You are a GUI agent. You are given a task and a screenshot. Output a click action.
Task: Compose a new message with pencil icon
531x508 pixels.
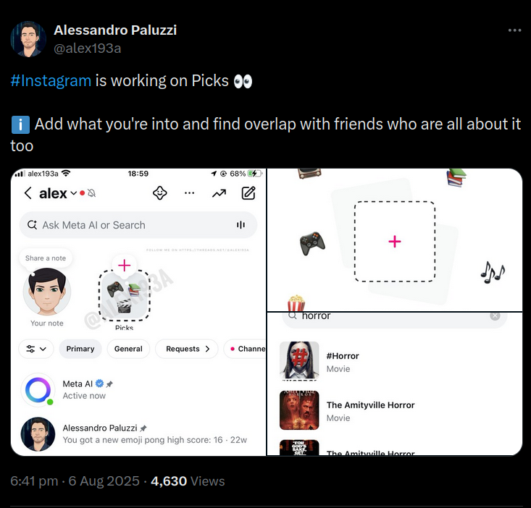coord(248,193)
